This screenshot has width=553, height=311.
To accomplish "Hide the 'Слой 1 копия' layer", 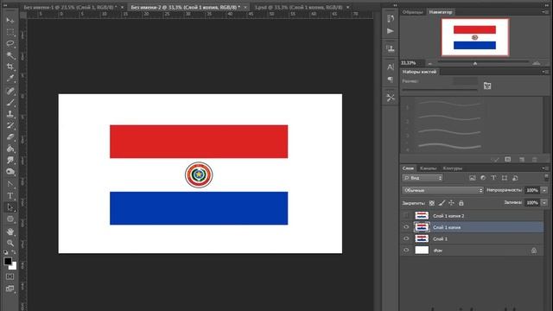I will 406,227.
